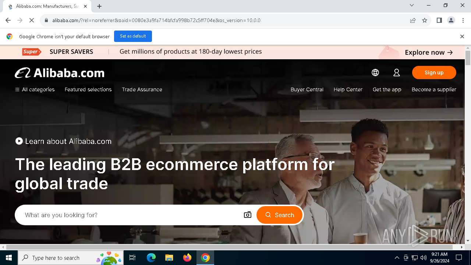The width and height of the screenshot is (471, 265).
Task: Open the user account icon
Action: (x=397, y=73)
